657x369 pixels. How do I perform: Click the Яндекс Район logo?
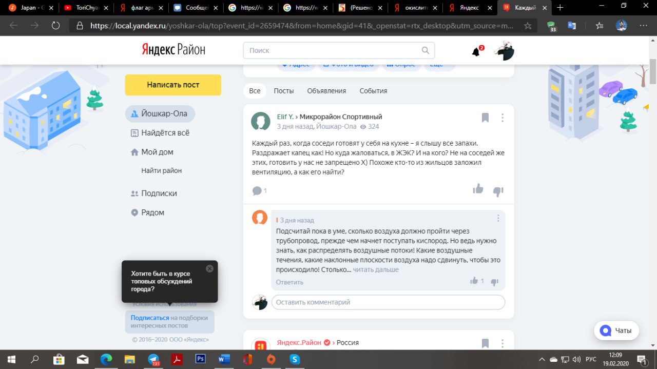point(173,49)
